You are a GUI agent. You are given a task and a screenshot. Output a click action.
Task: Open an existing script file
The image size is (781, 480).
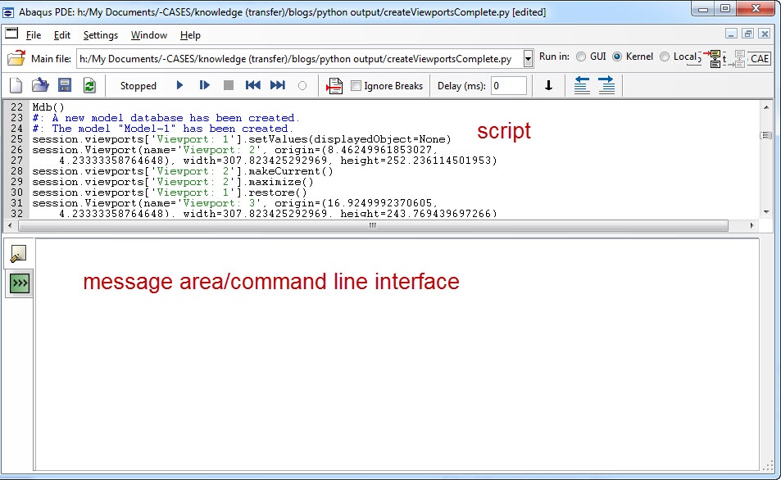(39, 85)
